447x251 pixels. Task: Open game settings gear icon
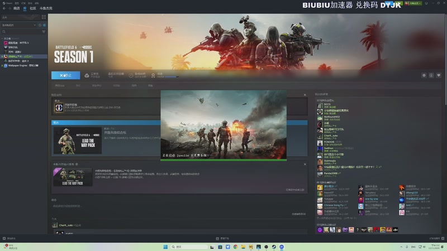424,75
